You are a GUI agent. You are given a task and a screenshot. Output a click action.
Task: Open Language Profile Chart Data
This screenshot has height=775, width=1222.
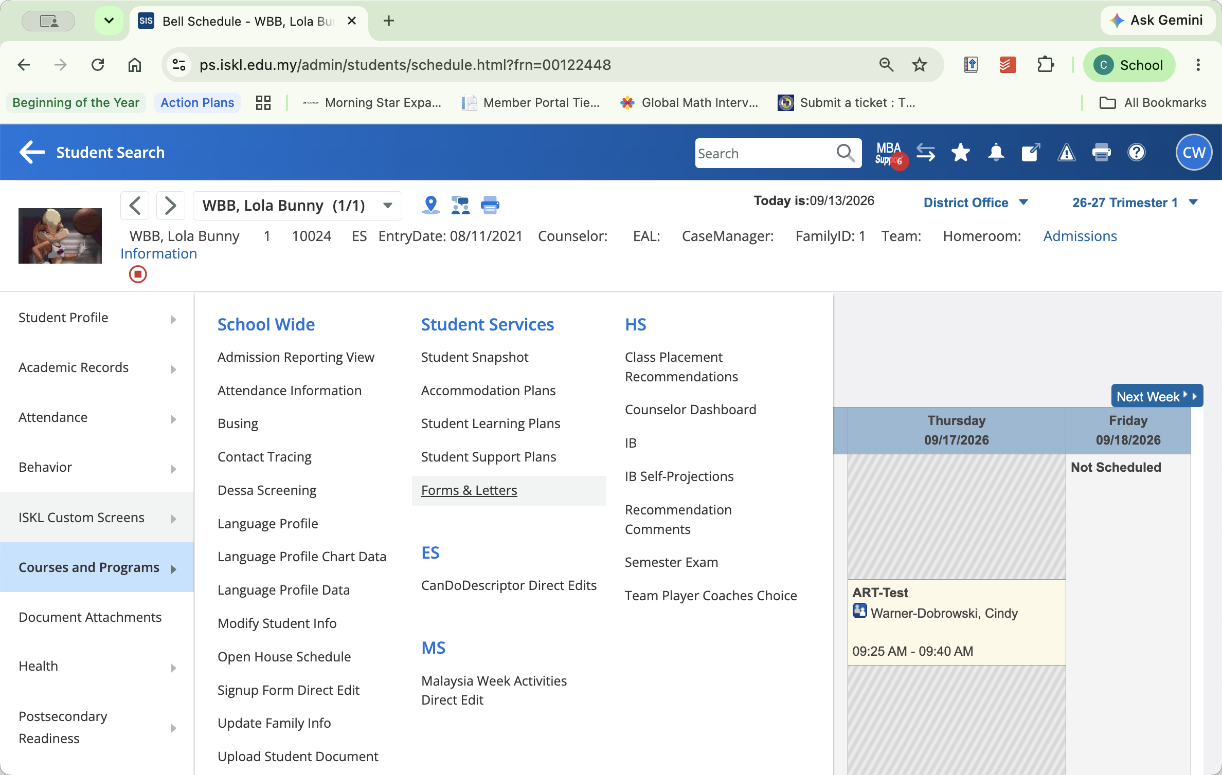pos(302,557)
